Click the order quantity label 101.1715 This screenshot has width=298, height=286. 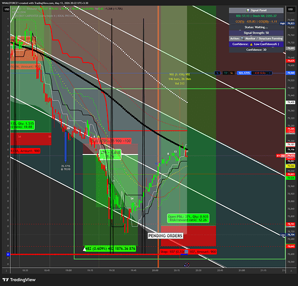pos(244,73)
